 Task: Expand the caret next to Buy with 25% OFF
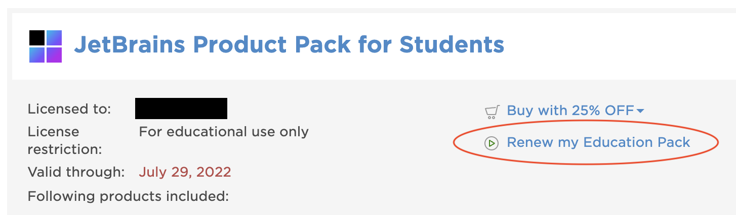pos(640,111)
